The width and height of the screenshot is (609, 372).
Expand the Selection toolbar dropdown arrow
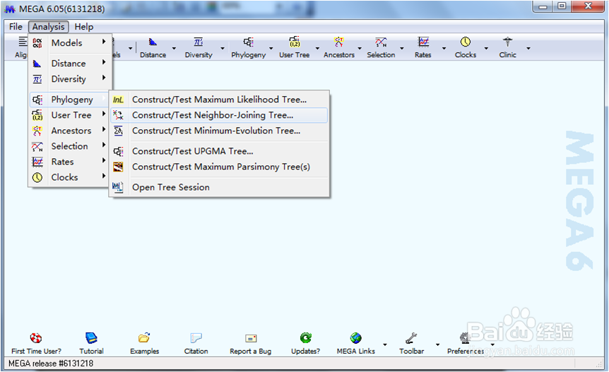coord(402,49)
